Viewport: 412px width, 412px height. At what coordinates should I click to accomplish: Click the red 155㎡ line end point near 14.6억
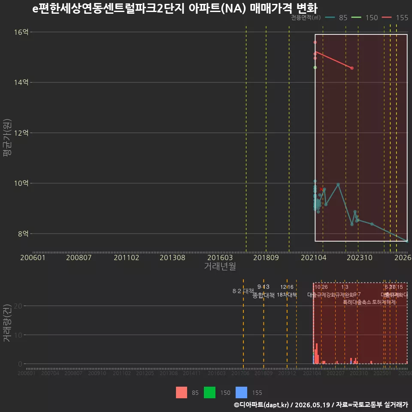(x=352, y=68)
